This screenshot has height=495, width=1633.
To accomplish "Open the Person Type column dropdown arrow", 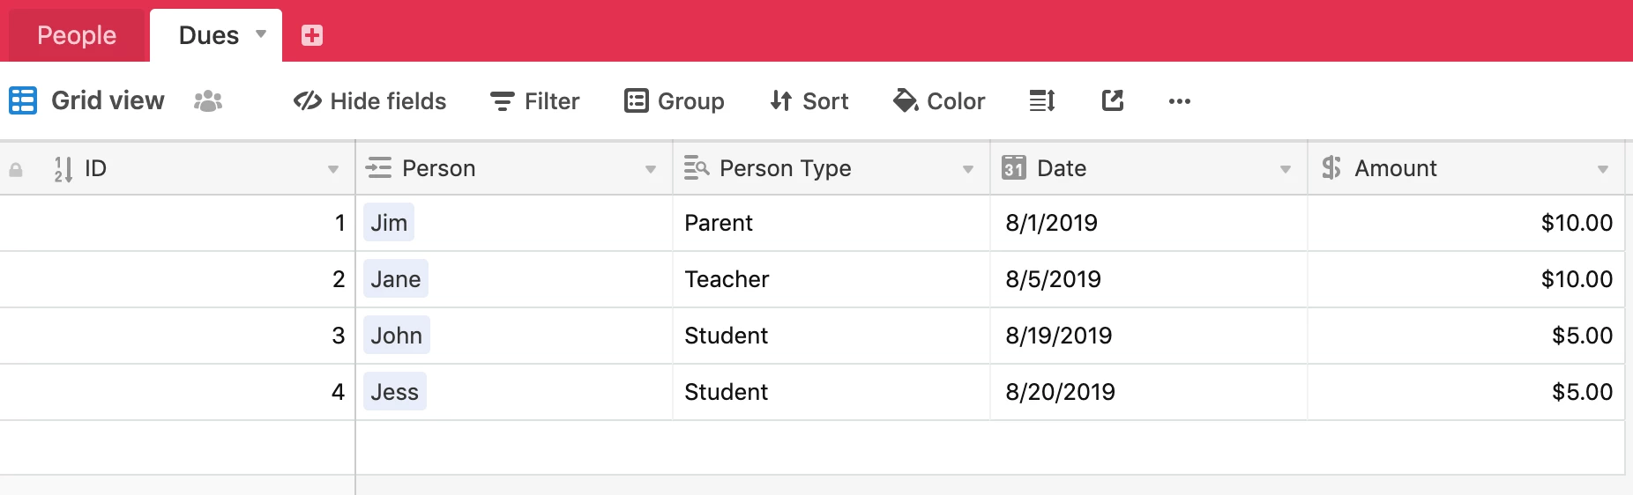I will (968, 169).
